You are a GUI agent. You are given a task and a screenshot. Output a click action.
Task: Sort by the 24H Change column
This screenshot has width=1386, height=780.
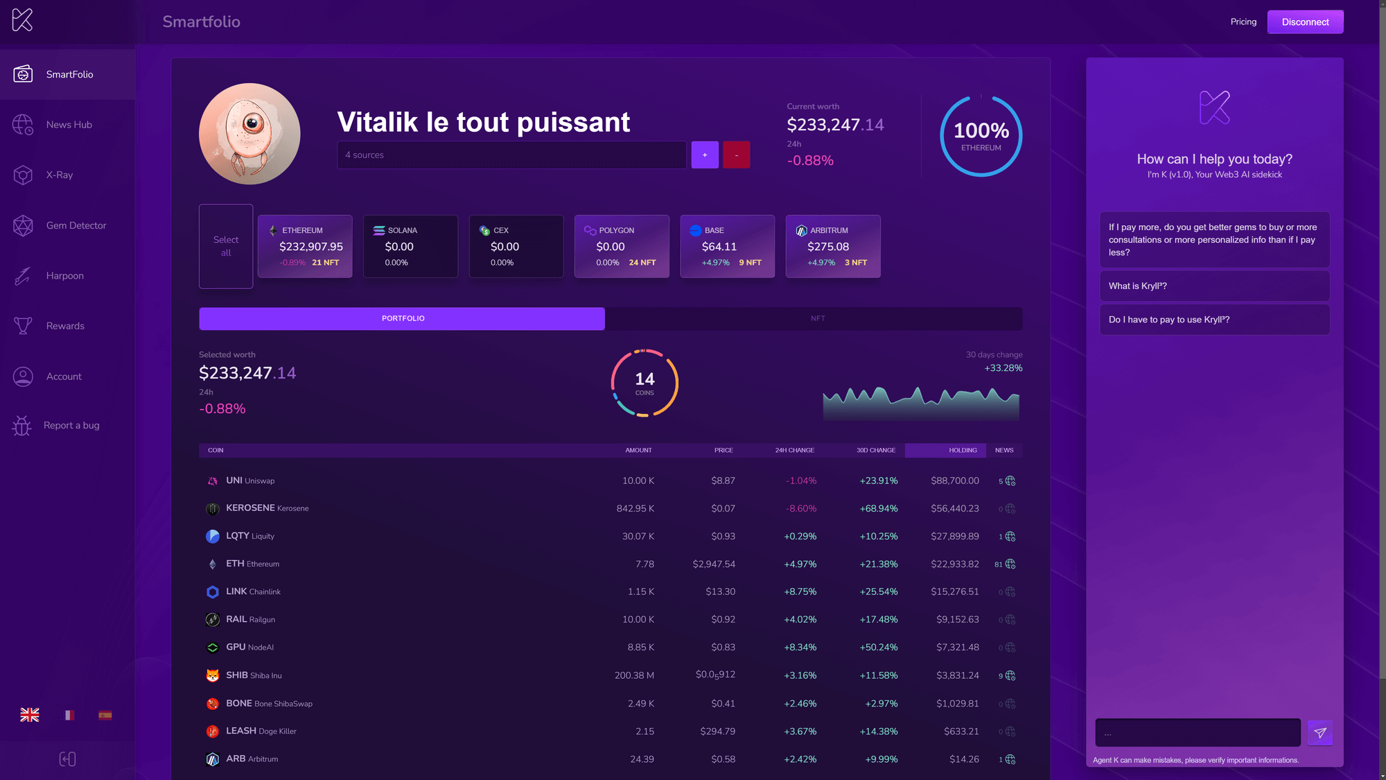click(794, 450)
